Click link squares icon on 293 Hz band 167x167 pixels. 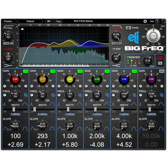point(53,95)
